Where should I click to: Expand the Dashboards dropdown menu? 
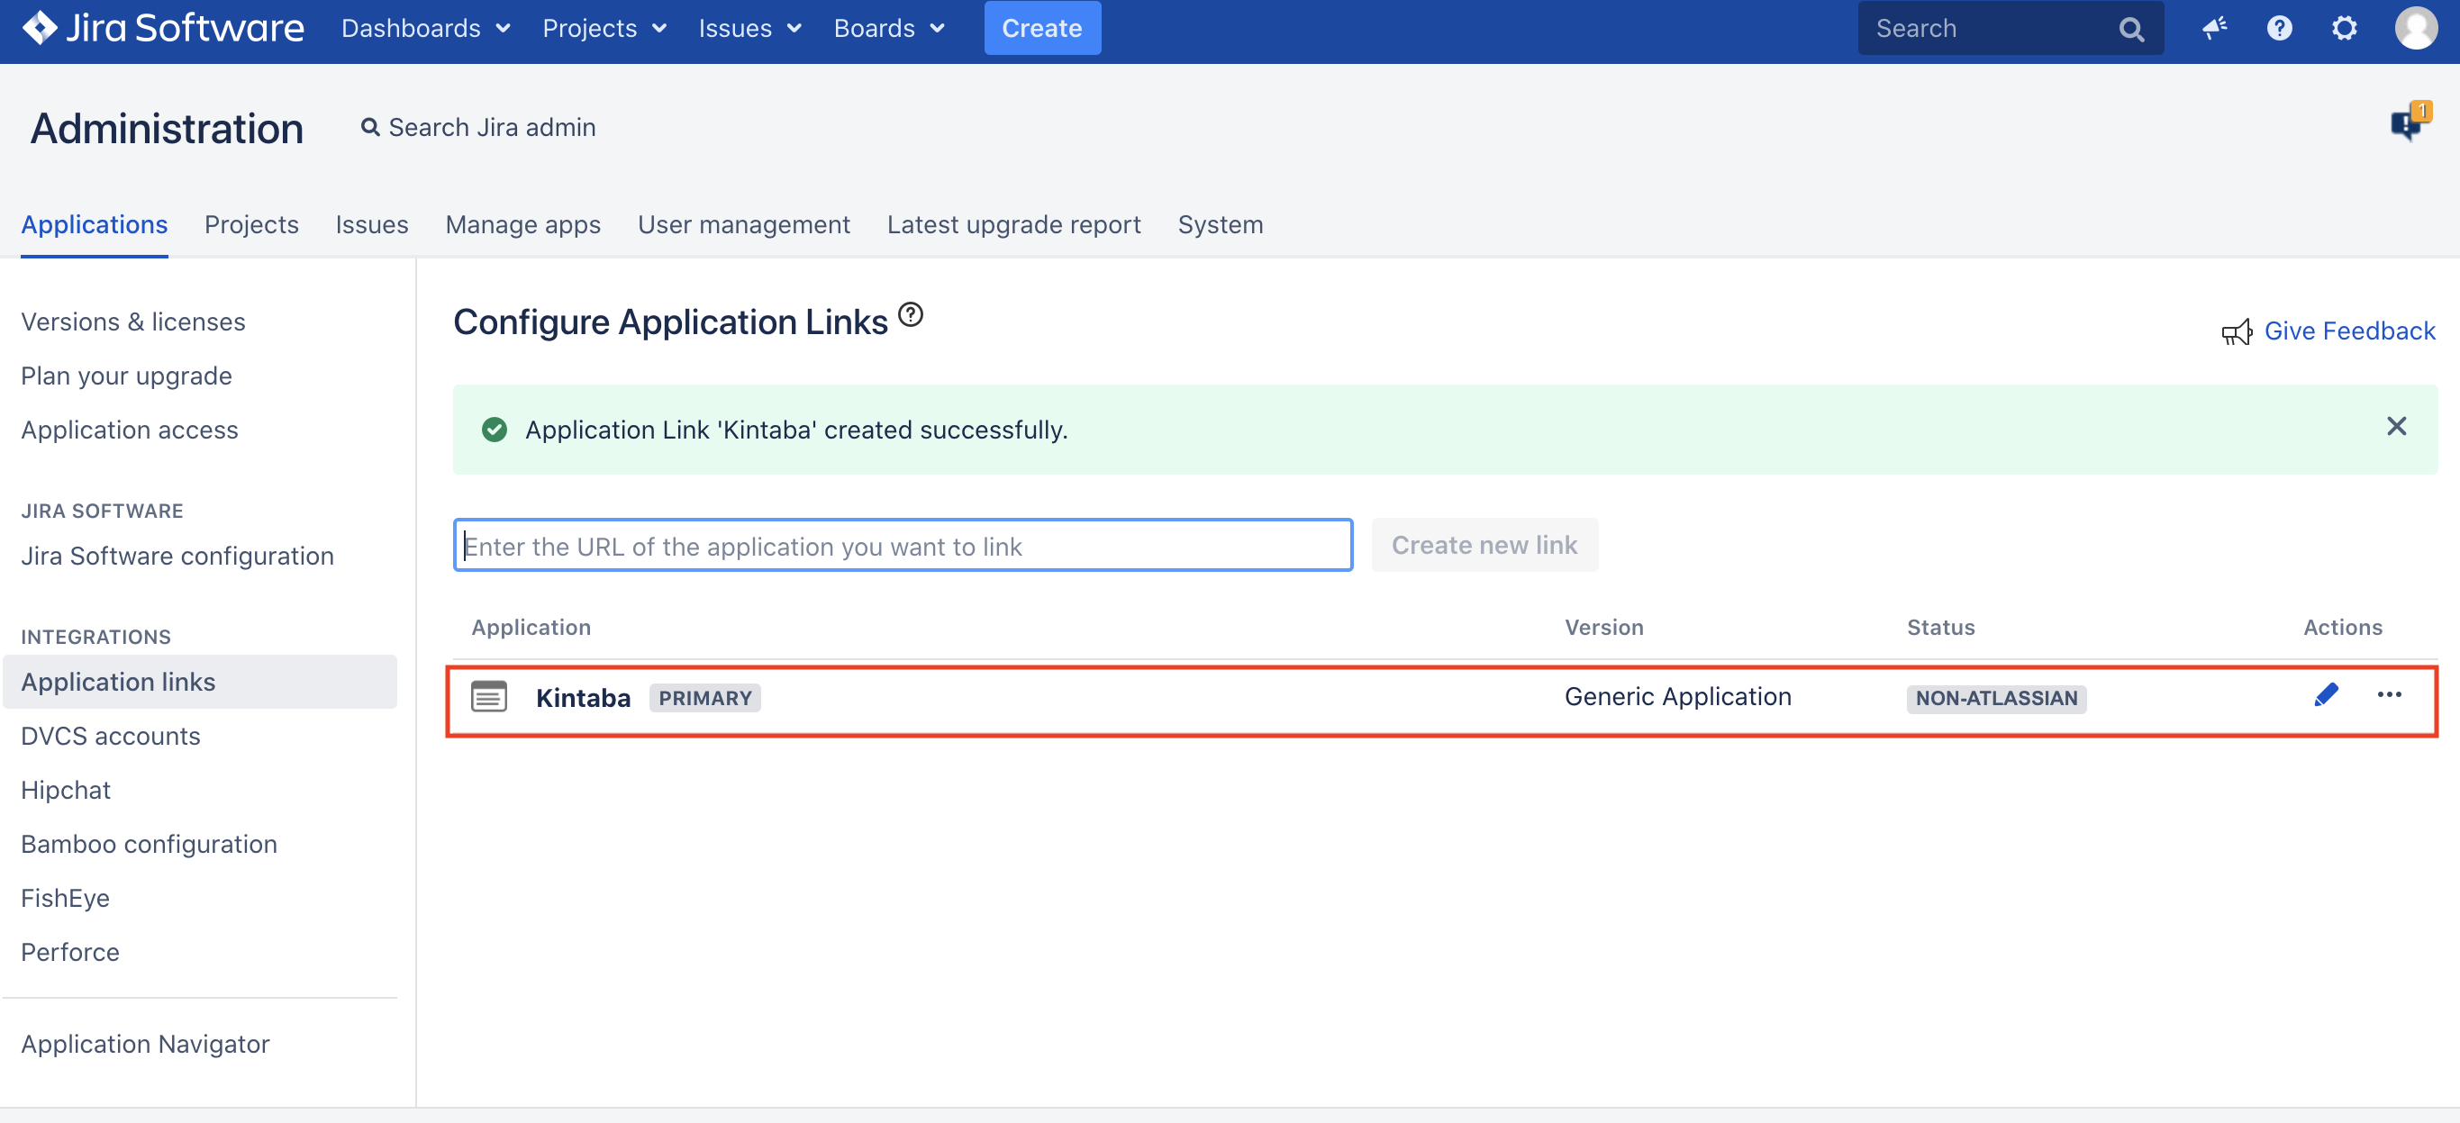point(425,28)
